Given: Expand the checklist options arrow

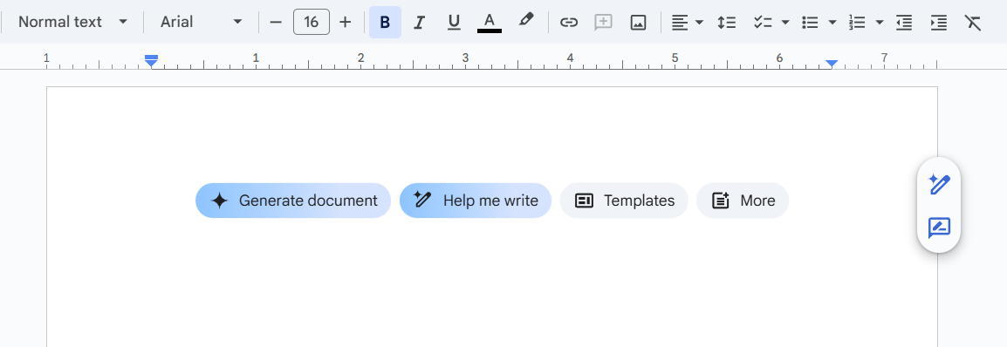Looking at the screenshot, I should [784, 23].
